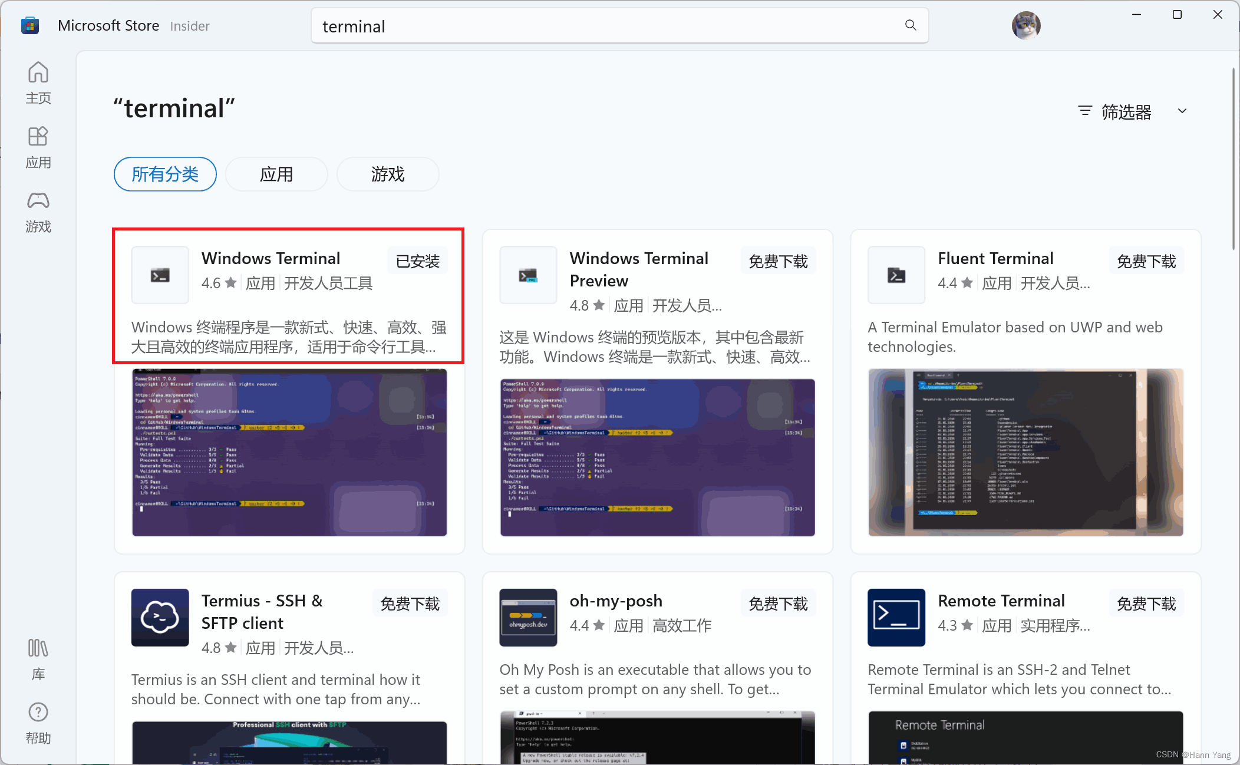Image resolution: width=1240 pixels, height=765 pixels.
Task: Select the 所有分类 category tab
Action: click(165, 174)
